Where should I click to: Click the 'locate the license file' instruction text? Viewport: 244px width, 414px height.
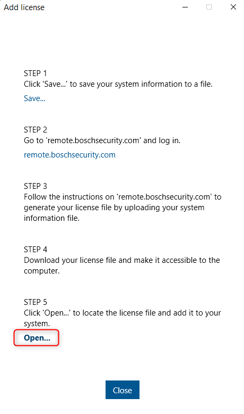point(123,313)
